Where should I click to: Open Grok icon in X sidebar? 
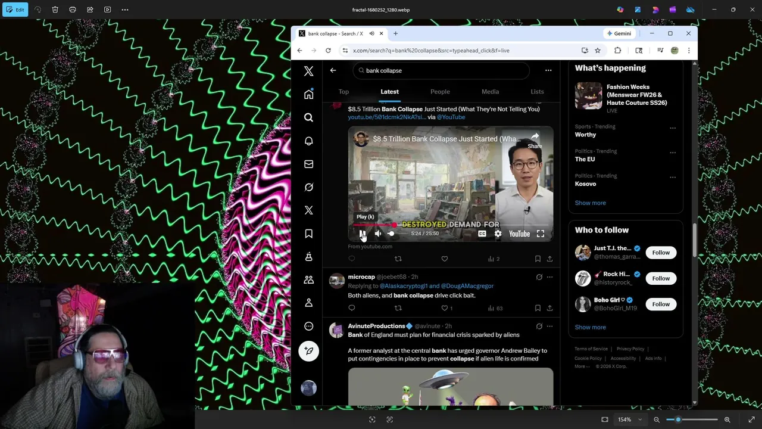click(308, 187)
